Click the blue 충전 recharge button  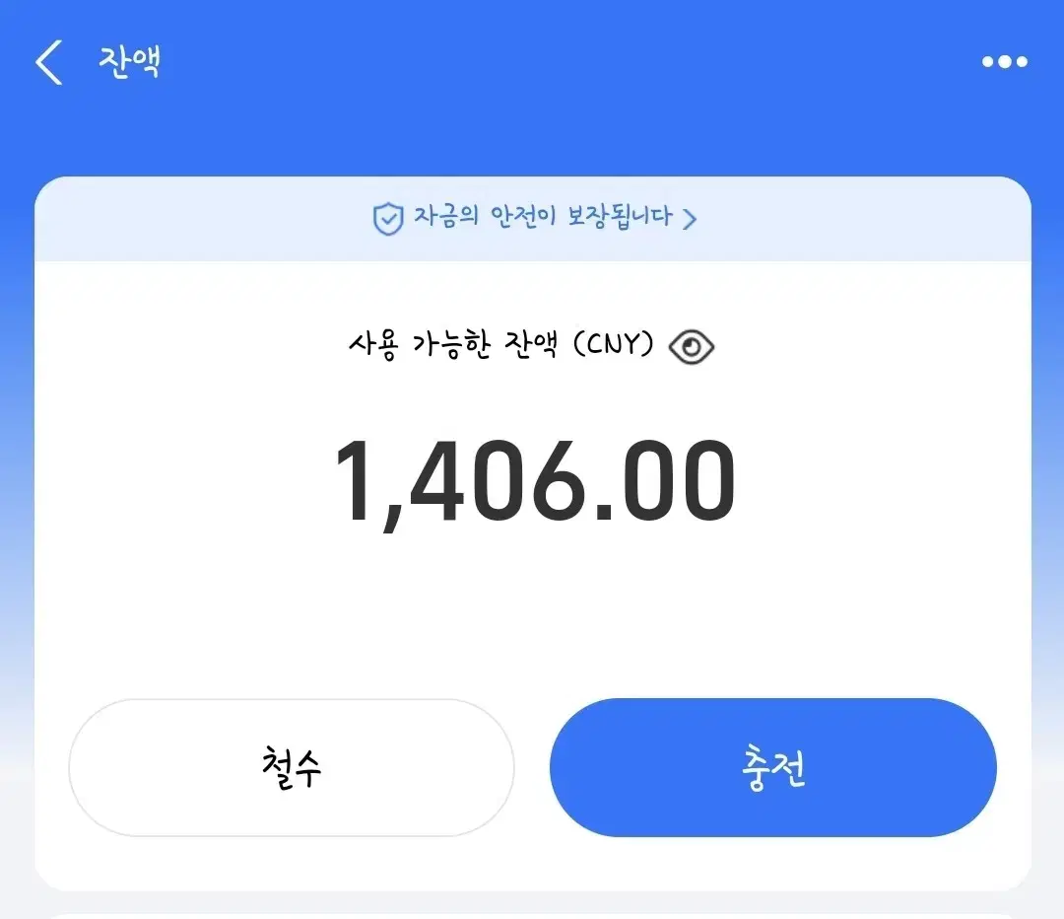click(773, 767)
